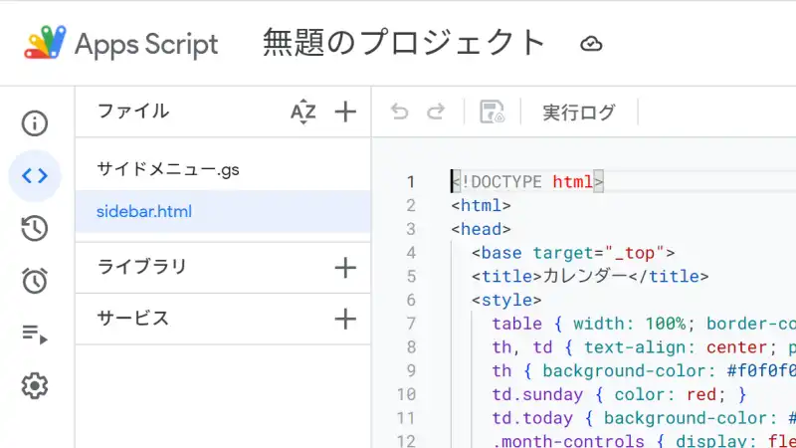
Task: Click the table width code on line 7
Action: (x=644, y=324)
